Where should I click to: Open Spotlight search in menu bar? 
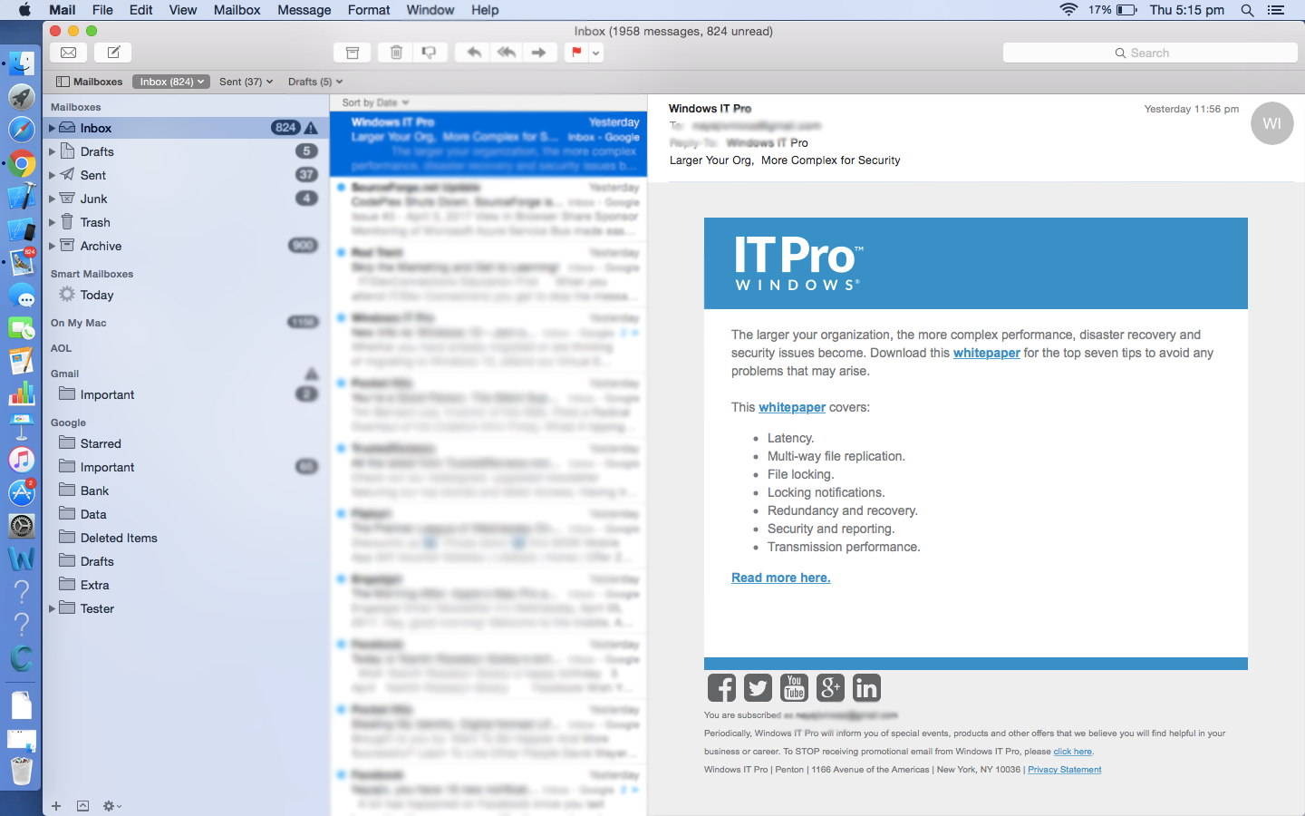(1247, 10)
